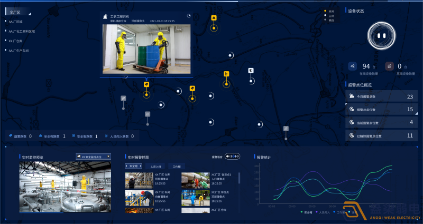Click the online devices count icon
423x224 pixels.
point(353,66)
